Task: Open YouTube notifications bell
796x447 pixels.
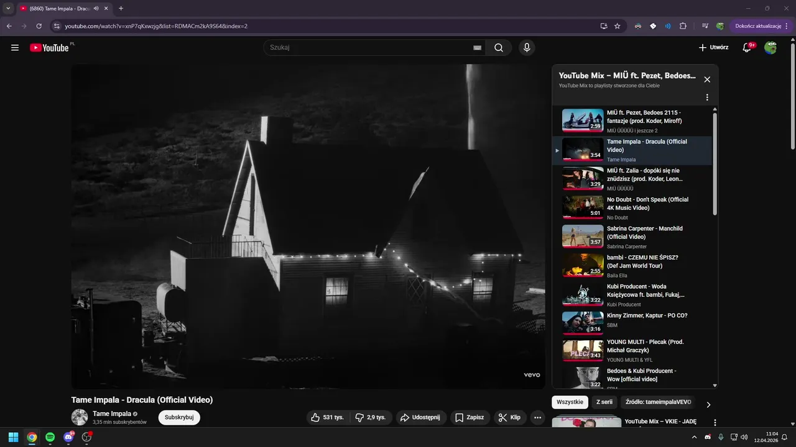Action: 747,48
